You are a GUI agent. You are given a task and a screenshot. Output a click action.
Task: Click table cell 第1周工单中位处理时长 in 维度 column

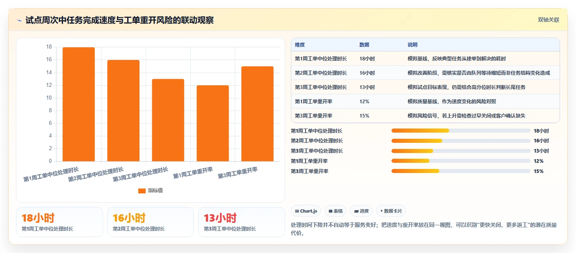point(321,59)
